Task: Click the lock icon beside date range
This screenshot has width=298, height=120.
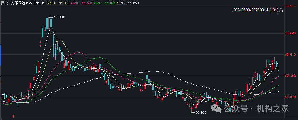Action: tap(281, 11)
